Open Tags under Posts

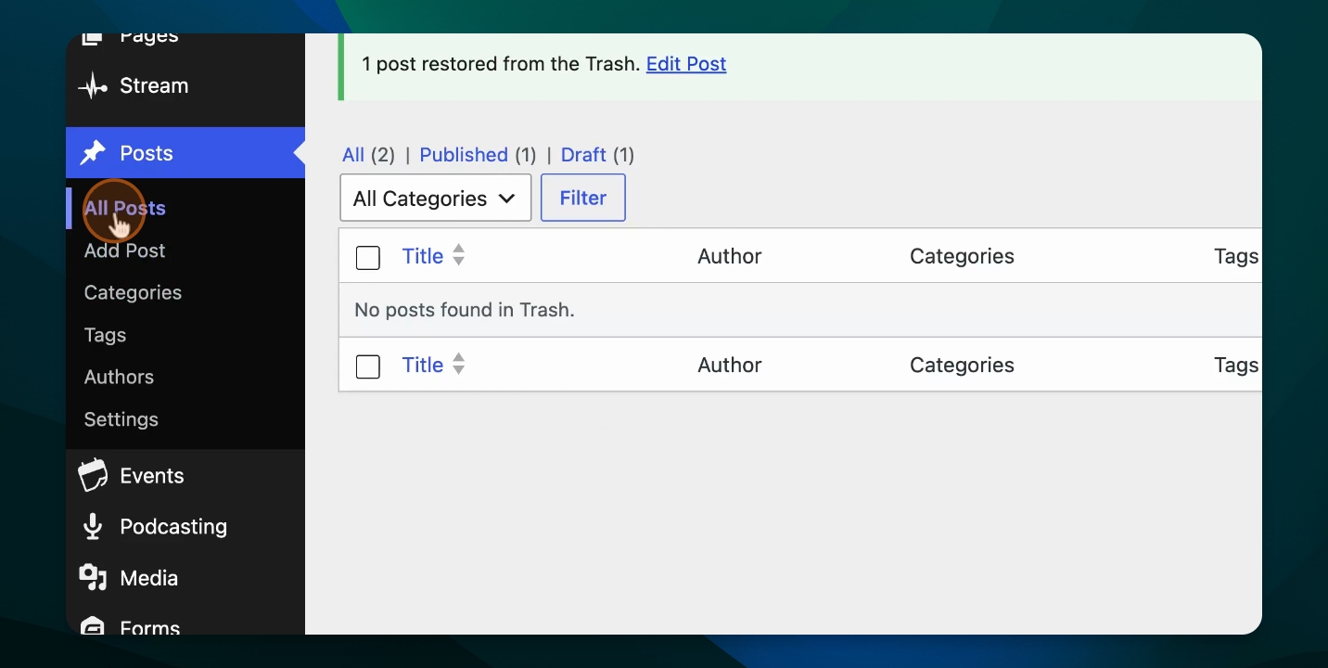click(105, 335)
